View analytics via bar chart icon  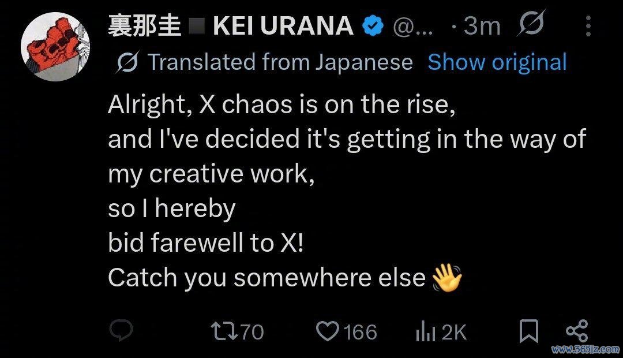point(426,331)
